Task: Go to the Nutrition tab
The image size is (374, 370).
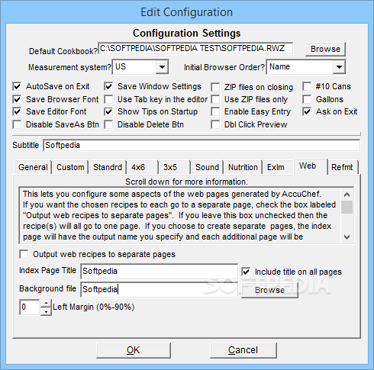Action: click(243, 167)
